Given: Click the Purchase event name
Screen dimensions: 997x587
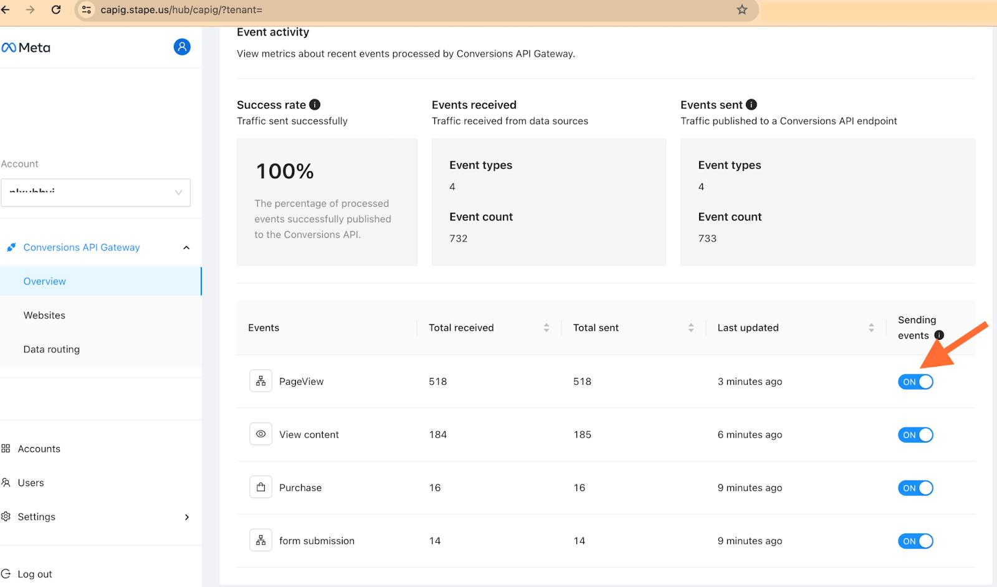Looking at the screenshot, I should 300,488.
